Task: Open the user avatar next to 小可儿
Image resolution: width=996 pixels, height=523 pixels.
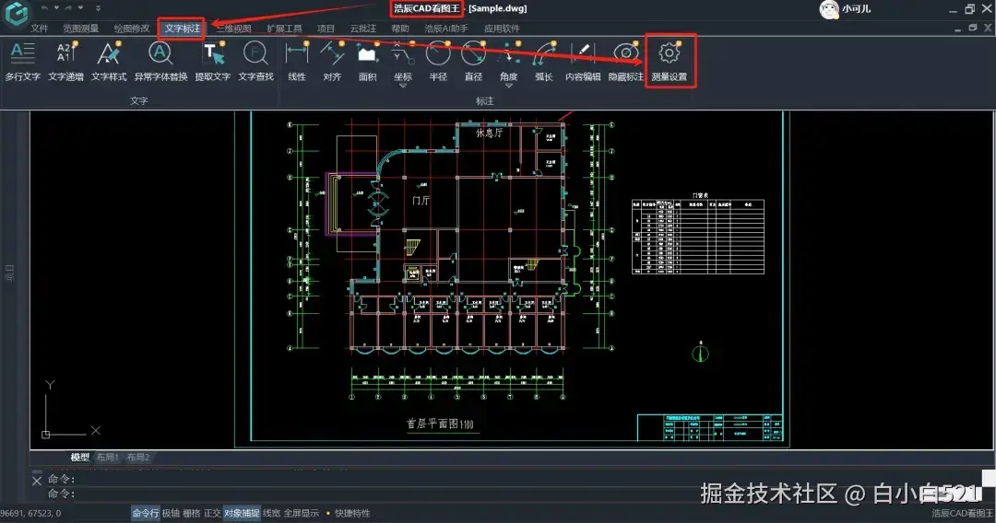Action: click(829, 9)
